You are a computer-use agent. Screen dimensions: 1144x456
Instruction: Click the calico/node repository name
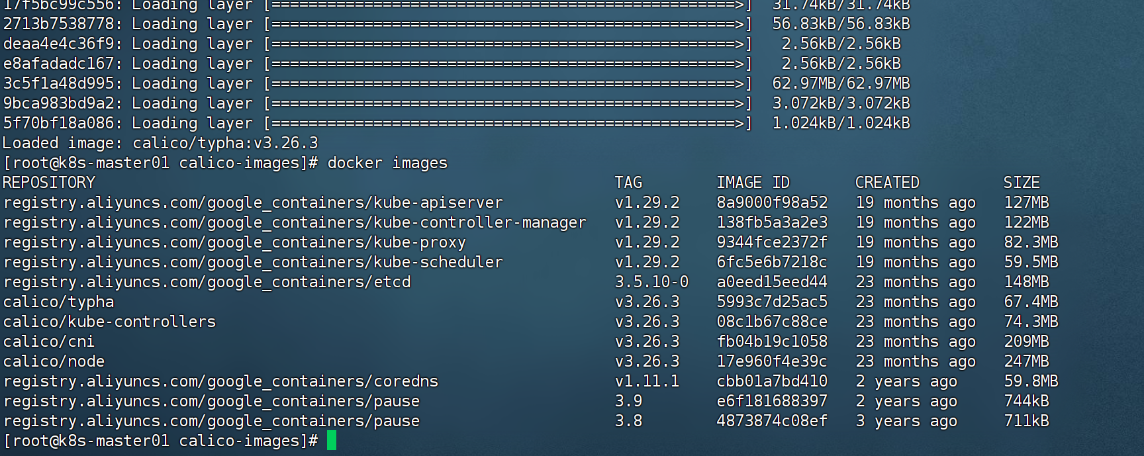pos(54,361)
